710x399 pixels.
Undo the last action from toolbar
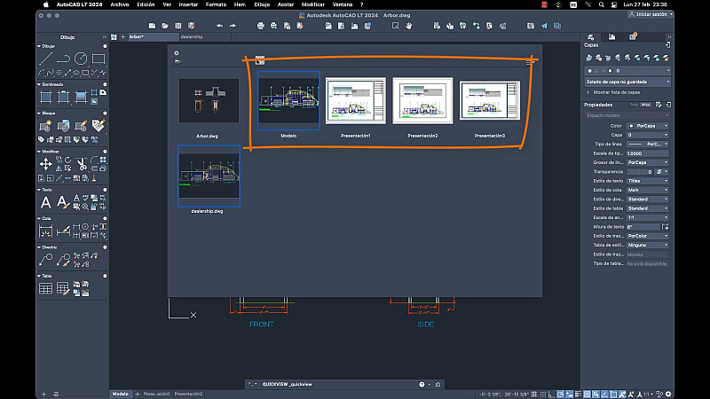[x=219, y=26]
